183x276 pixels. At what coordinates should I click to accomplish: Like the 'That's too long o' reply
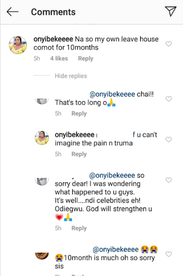(x=169, y=99)
